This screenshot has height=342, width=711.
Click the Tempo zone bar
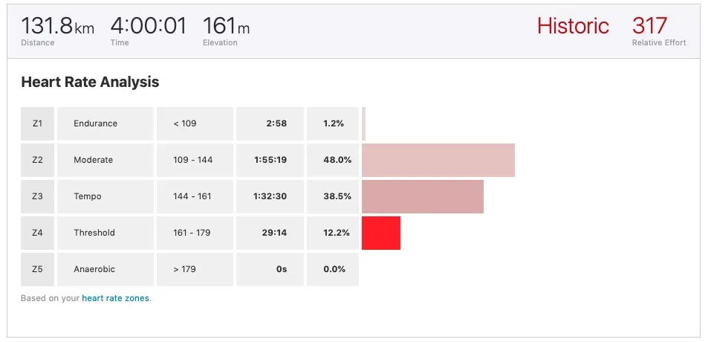point(423,196)
